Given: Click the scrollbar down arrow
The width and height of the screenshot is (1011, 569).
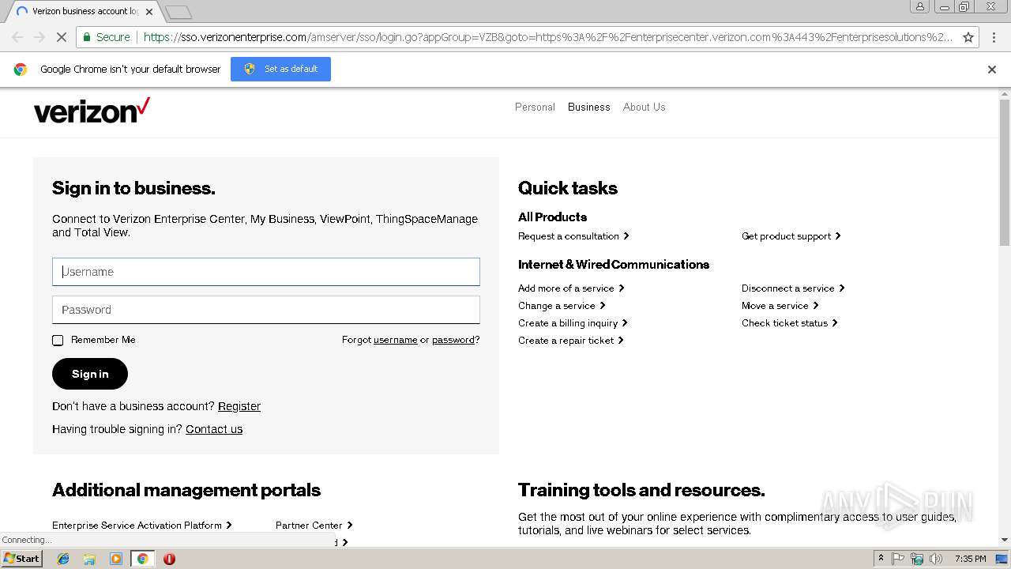Looking at the screenshot, I should [1005, 540].
